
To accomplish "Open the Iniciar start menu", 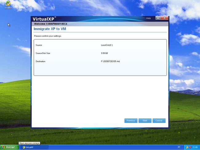I will tap(9, 147).
